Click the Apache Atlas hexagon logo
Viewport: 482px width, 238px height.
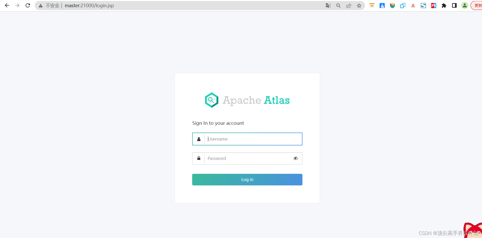point(212,100)
